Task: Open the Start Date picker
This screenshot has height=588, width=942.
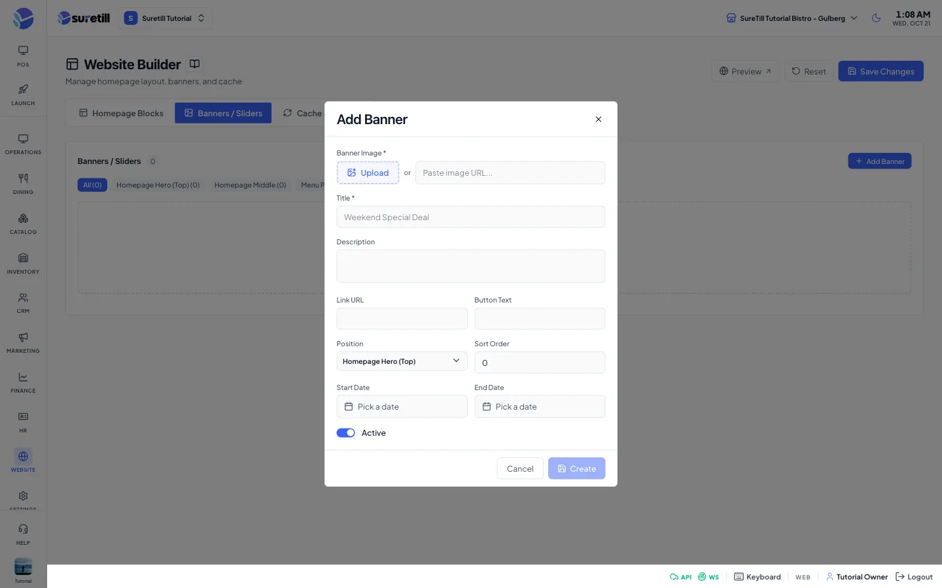Action: 402,406
